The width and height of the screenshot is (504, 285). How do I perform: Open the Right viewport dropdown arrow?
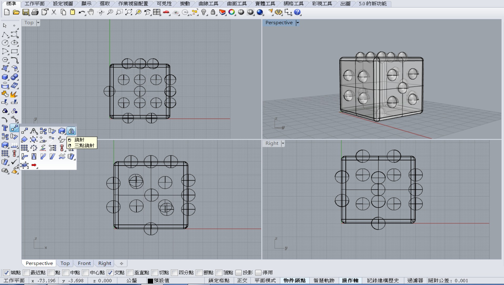(283, 143)
